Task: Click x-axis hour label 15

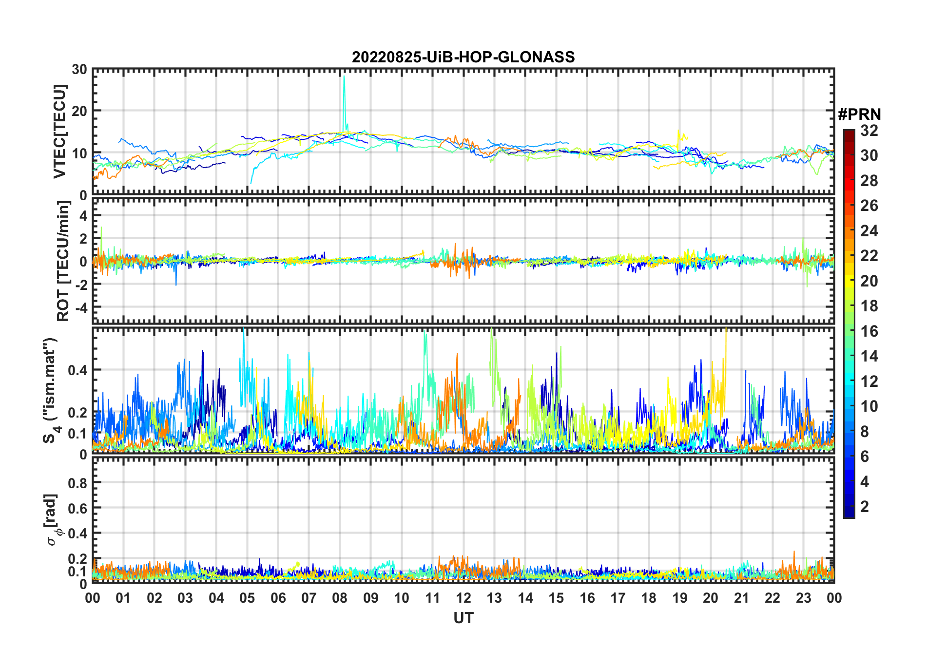Action: tap(556, 598)
